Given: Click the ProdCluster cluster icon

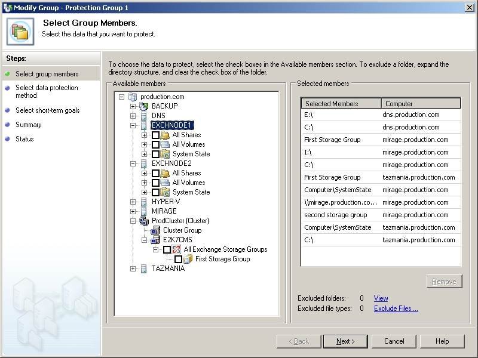Looking at the screenshot, I should [143, 221].
